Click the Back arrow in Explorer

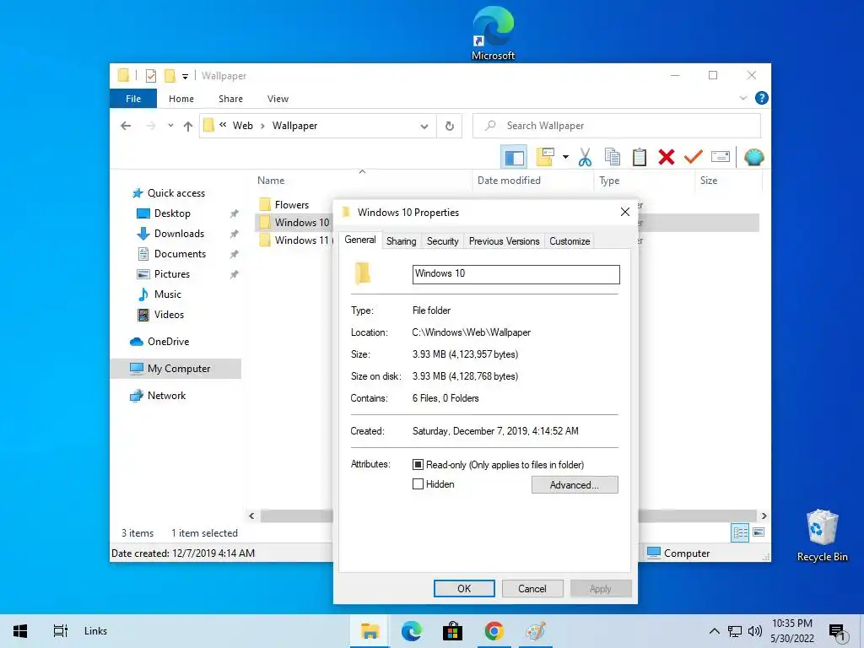coord(126,127)
